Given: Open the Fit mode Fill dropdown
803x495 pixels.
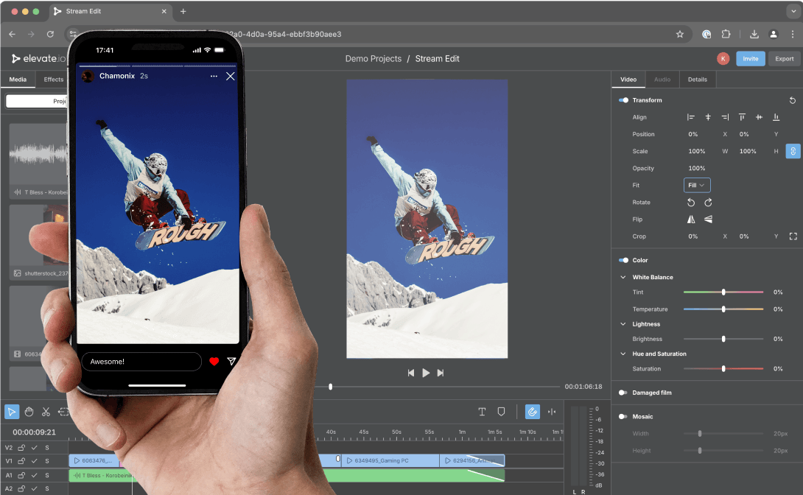Looking at the screenshot, I should (x=697, y=185).
